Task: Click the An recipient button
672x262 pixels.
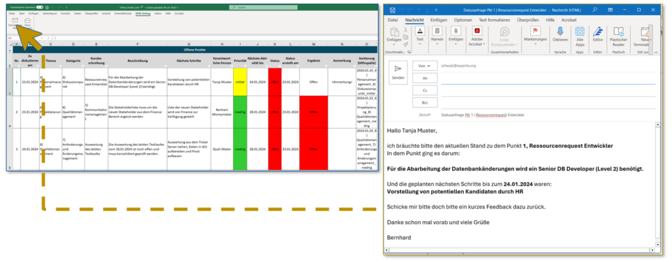Action: pos(425,78)
